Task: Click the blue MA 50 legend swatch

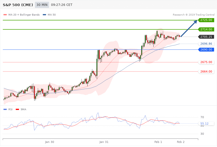Action: coord(44,15)
